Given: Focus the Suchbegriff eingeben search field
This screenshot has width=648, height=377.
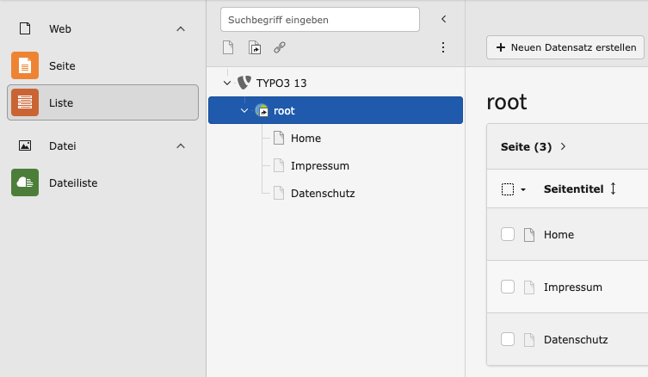Looking at the screenshot, I should point(319,19).
